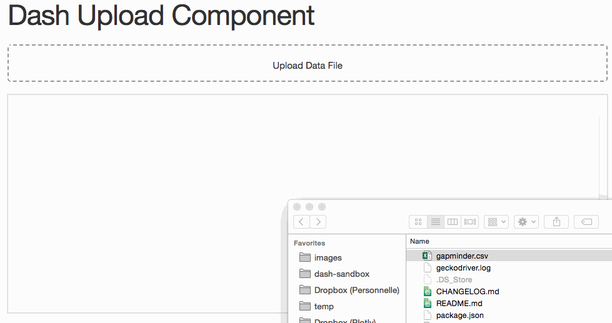Go forward in the Finder dialog
The width and height of the screenshot is (612, 323).
coord(318,222)
